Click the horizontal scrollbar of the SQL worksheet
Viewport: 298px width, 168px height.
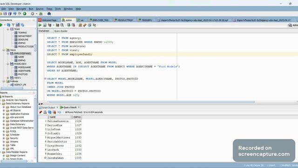point(152,102)
